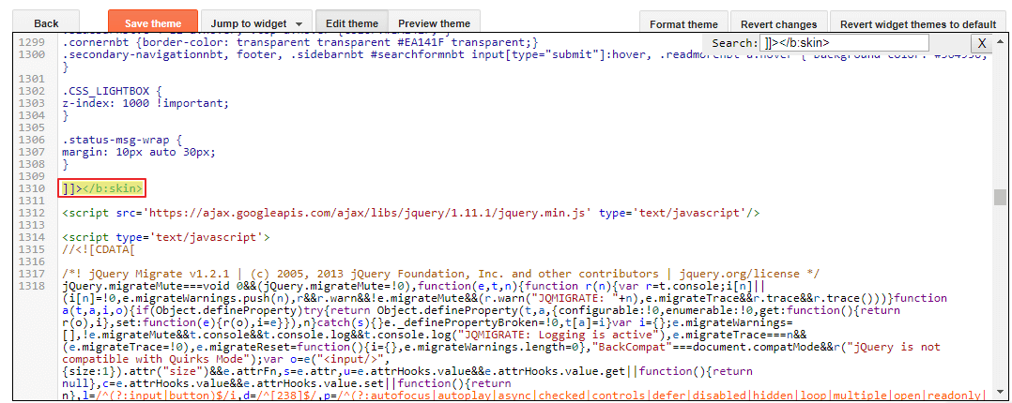The height and width of the screenshot is (403, 1012).
Task: Save the theme changes
Action: [x=153, y=23]
